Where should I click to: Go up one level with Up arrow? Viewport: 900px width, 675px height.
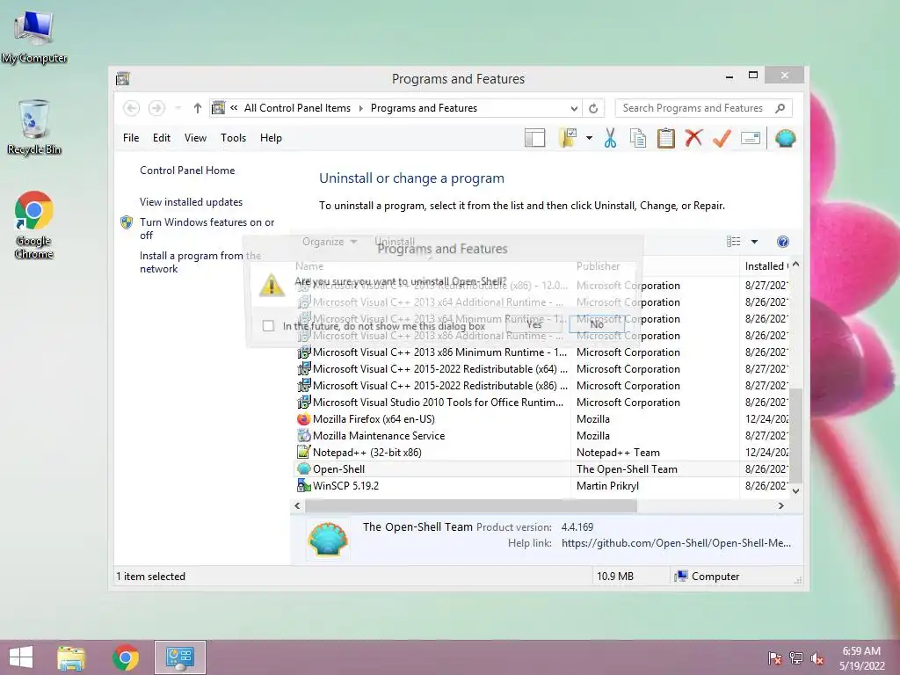198,108
